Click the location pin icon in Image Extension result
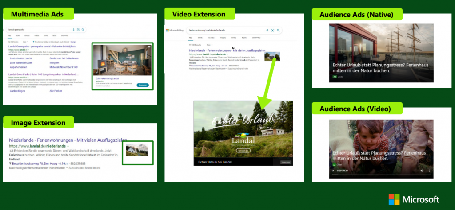Image resolution: width=455 pixels, height=210 pixels. pos(11,163)
